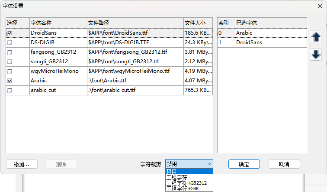The height and width of the screenshot is (192, 327).
Task: Click the 文件大小 column header
Action: pos(198,23)
